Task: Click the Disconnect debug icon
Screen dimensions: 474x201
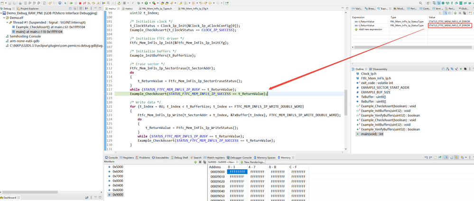Action: tap(84, 3)
